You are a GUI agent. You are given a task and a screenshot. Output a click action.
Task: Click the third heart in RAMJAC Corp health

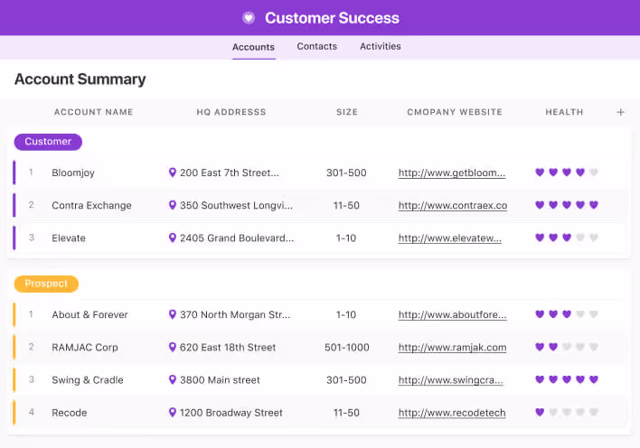pyautogui.click(x=567, y=348)
